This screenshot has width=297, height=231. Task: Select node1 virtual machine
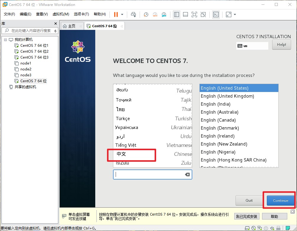click(23, 63)
